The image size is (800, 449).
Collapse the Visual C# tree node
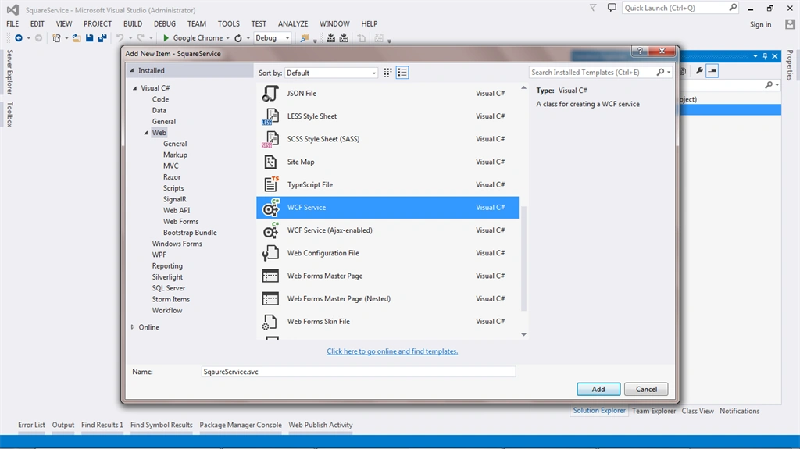click(134, 88)
